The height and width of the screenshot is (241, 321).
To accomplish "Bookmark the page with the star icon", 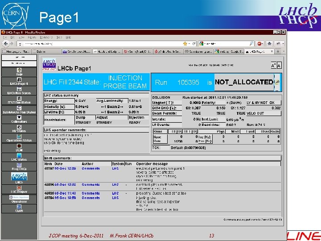I will tap(185, 44).
